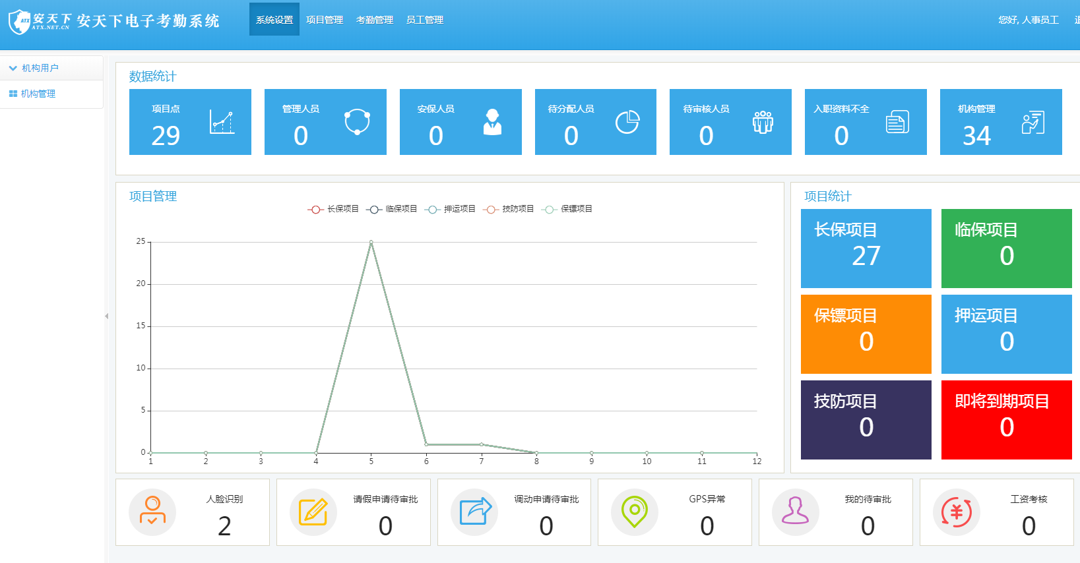1080x563 pixels.
Task: Click the circular nodes icon in 管理人员 card
Action: click(x=357, y=122)
